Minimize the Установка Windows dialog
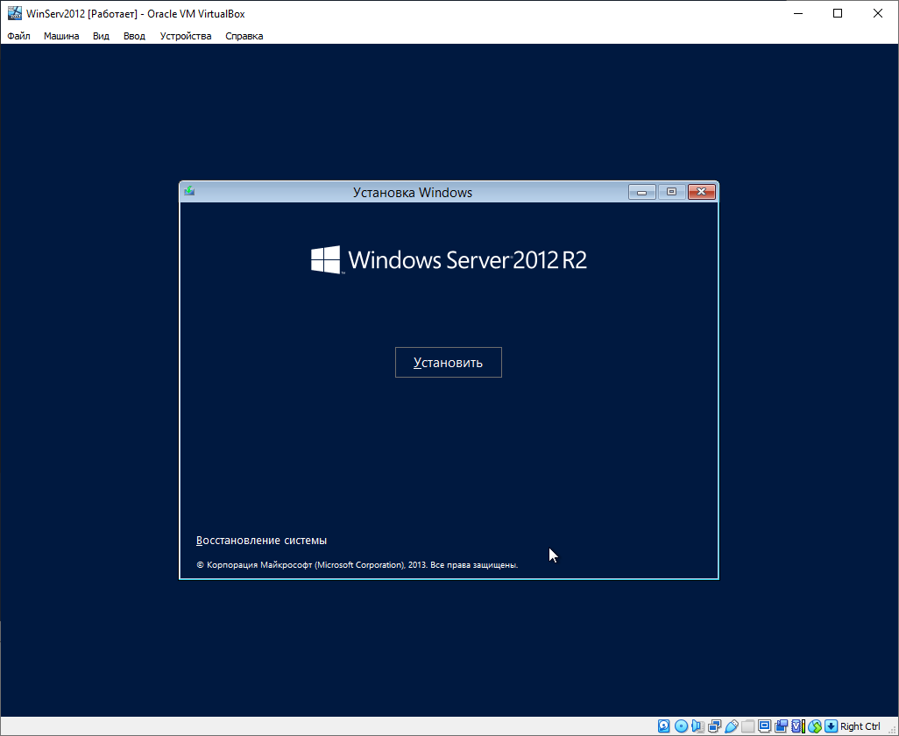Viewport: 899px width, 736px height. pos(642,192)
